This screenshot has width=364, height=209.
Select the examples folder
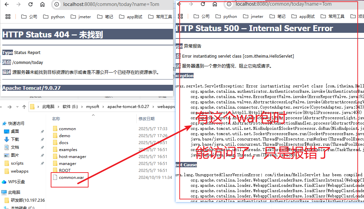coord(68,150)
